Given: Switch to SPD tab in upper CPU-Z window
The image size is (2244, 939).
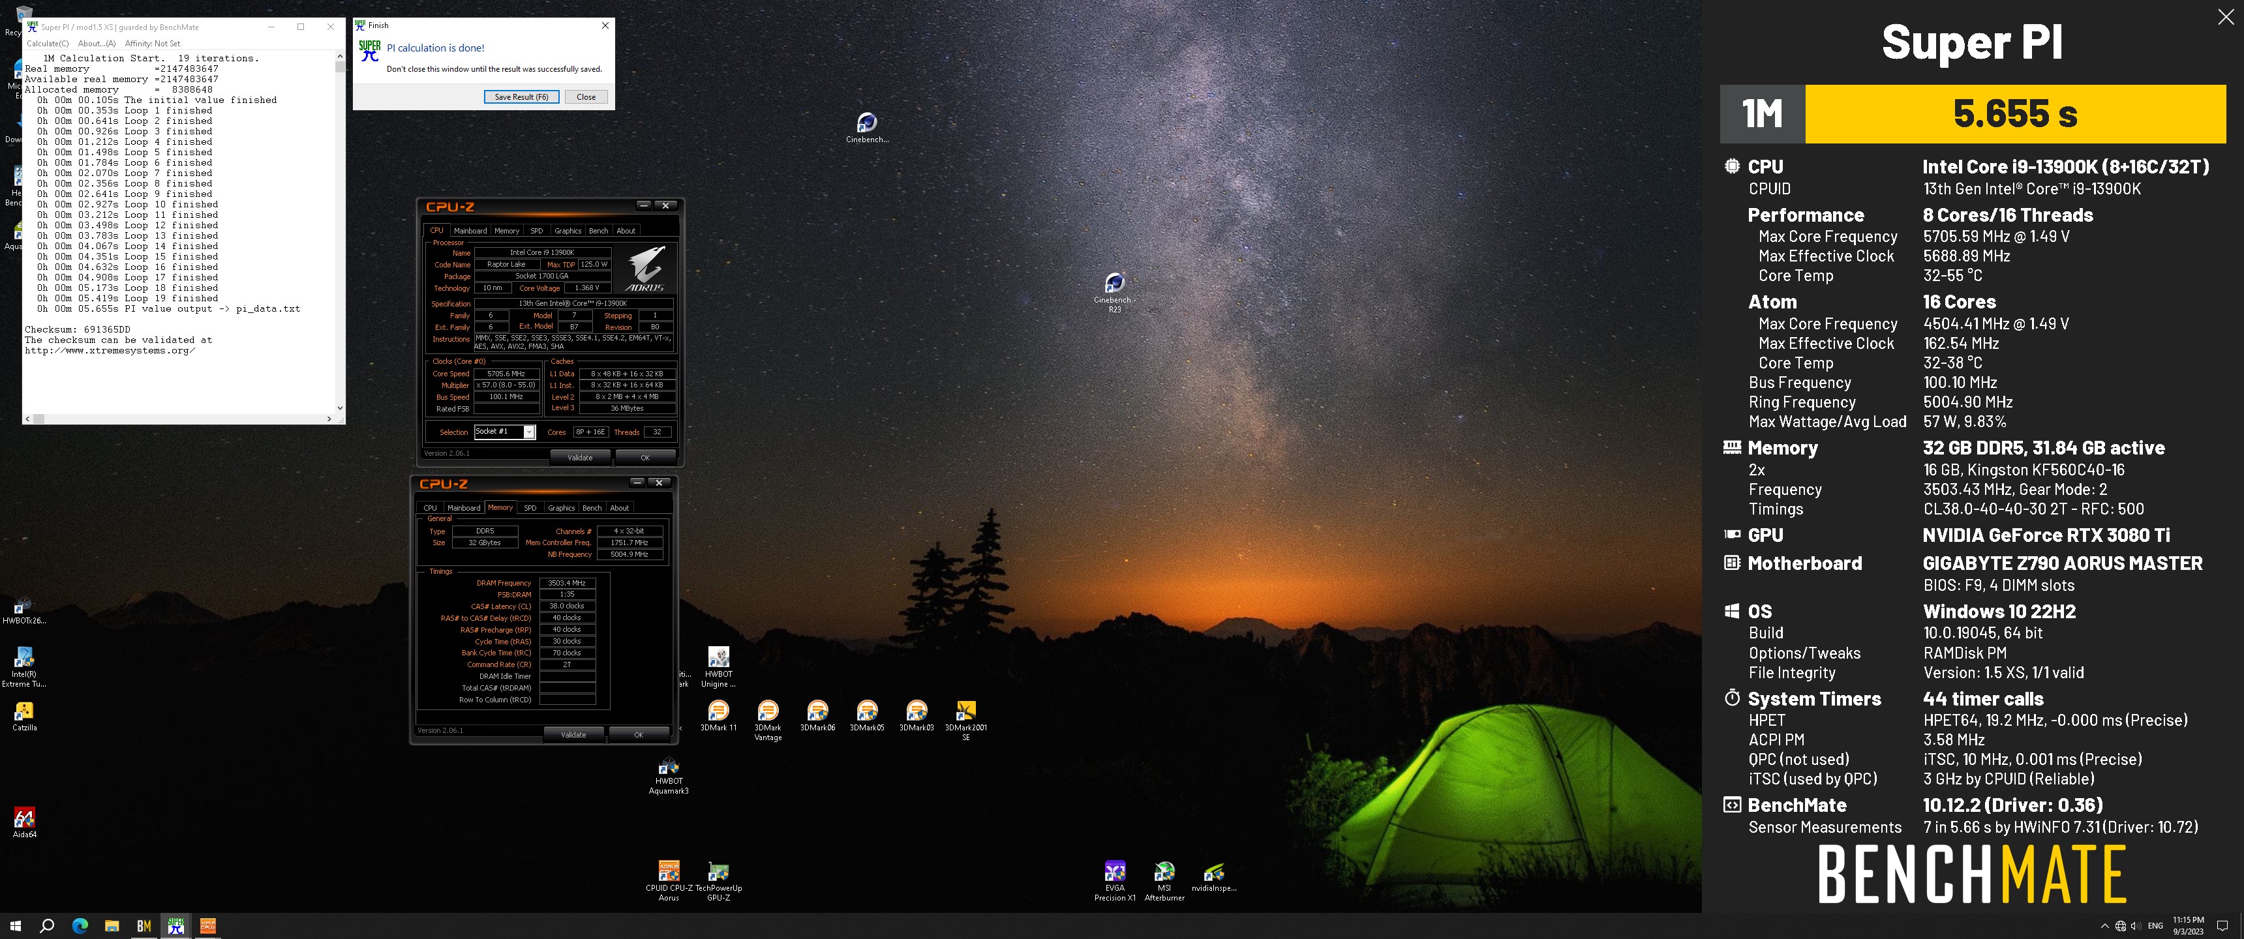Looking at the screenshot, I should (537, 231).
